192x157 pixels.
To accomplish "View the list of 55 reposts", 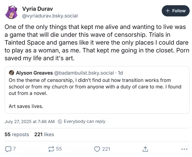I will tap(17, 135).
